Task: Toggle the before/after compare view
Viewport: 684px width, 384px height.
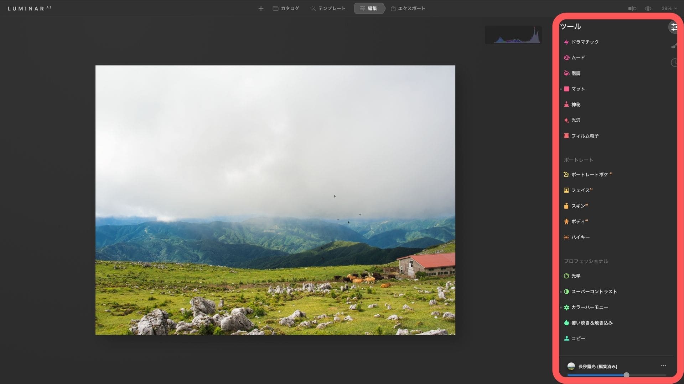Action: 632,9
